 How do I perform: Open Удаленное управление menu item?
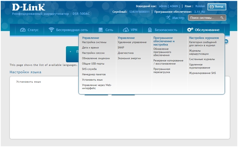click(x=132, y=42)
